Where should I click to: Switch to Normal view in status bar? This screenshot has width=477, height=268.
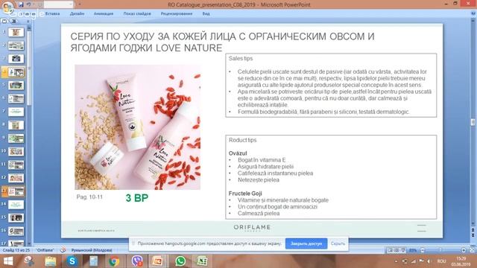tap(390, 250)
